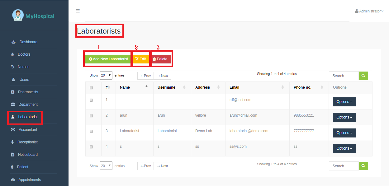Click the Noticeboard document icon
Viewport: 389px width, 186px height.
[12, 155]
